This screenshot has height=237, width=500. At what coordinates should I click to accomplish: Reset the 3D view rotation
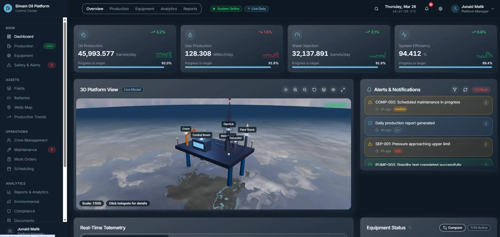(x=314, y=90)
